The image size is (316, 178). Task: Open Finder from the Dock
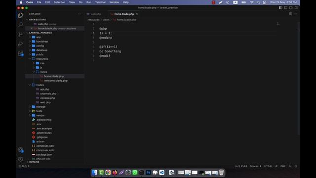(x=94, y=173)
